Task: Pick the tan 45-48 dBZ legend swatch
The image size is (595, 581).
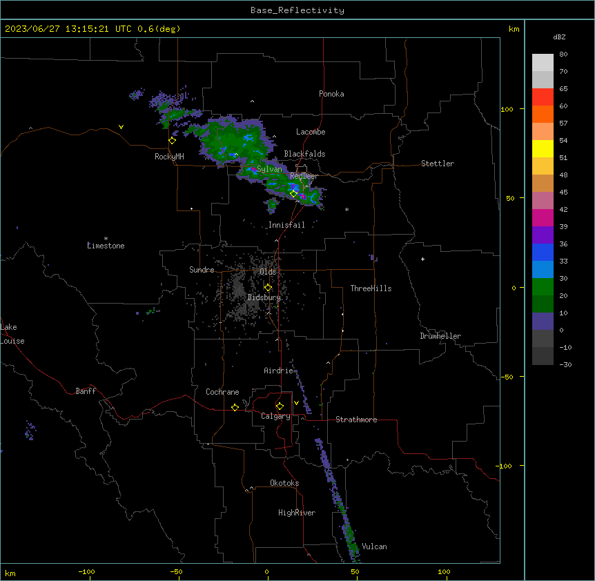Action: pos(543,183)
